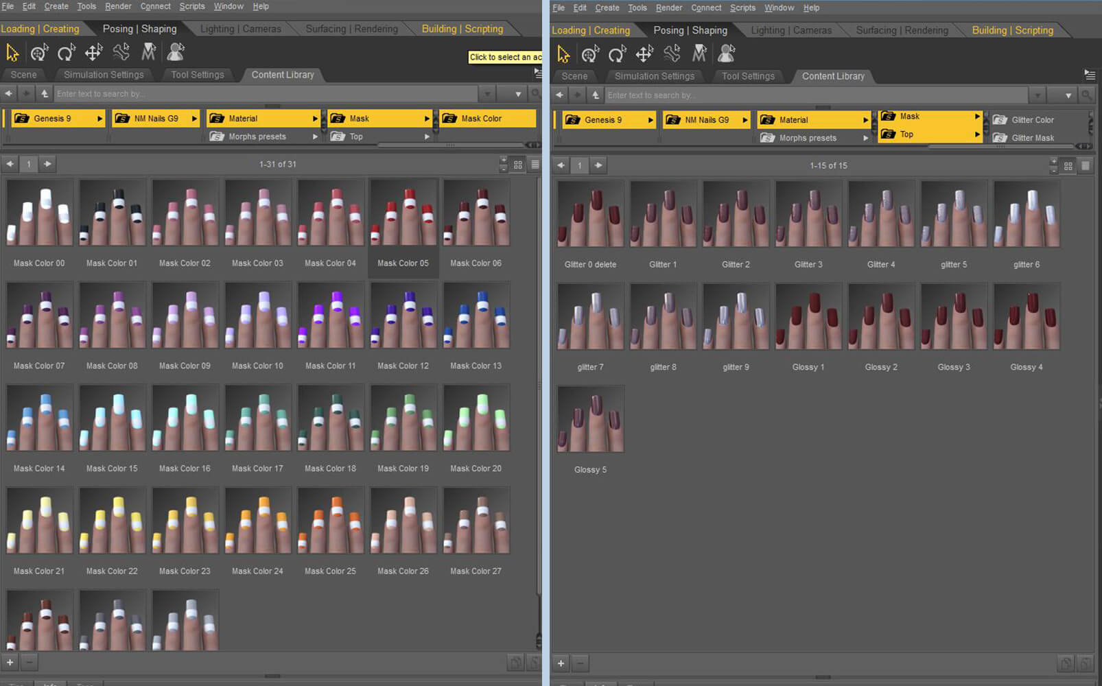Pick the Active Pose bone tool, right window

coord(672,54)
